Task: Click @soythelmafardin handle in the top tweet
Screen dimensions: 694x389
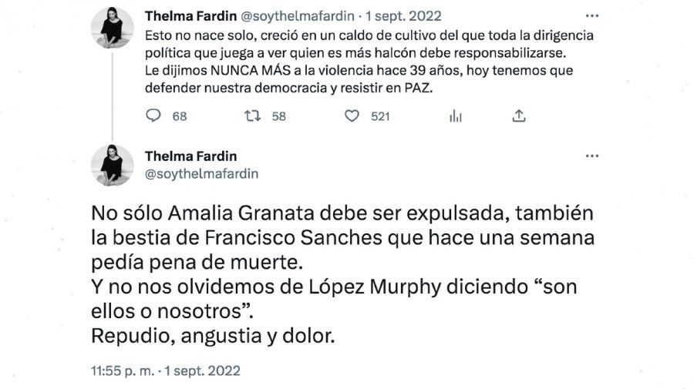Action: pyautogui.click(x=290, y=15)
